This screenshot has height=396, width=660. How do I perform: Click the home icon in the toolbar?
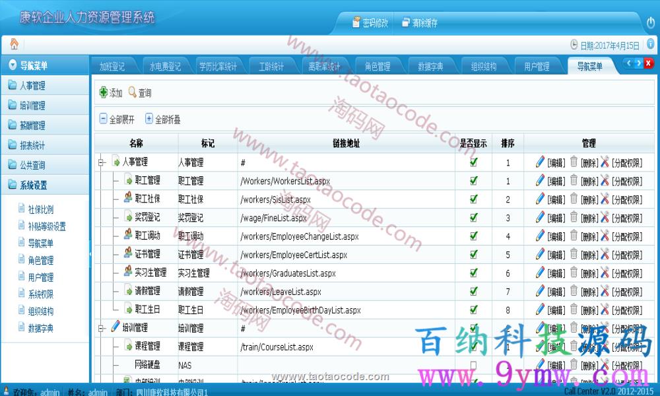click(14, 44)
